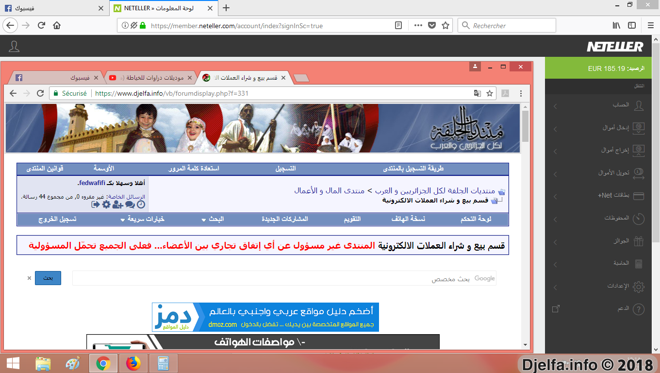This screenshot has height=373, width=660.
Task: Switch to موديلات دراوات للخياطة YouTube tab
Action: pos(151,78)
